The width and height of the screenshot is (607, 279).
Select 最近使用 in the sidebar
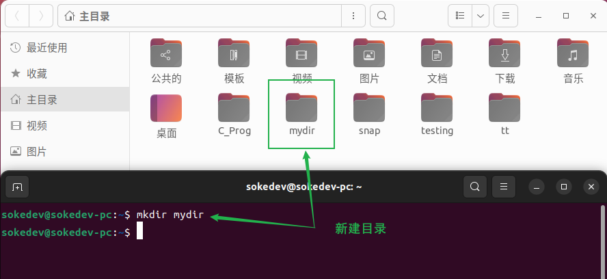[x=65, y=48]
